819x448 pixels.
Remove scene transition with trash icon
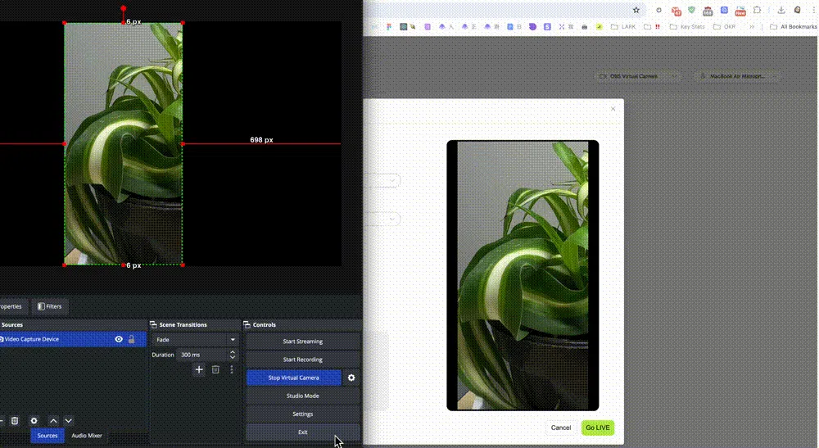pos(215,369)
